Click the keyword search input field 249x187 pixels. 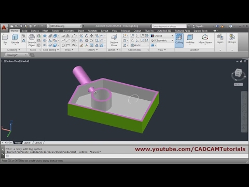coord(169,26)
